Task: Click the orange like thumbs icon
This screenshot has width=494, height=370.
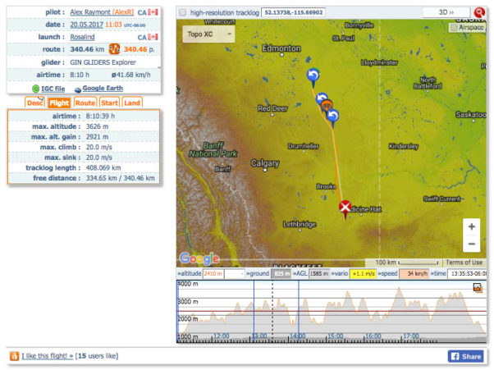Action: tap(14, 356)
